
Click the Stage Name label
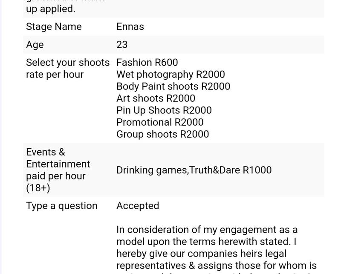pyautogui.click(x=54, y=27)
